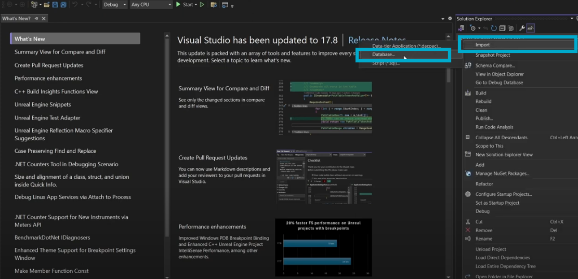
Task: Click the Save All icon
Action: pyautogui.click(x=63, y=5)
